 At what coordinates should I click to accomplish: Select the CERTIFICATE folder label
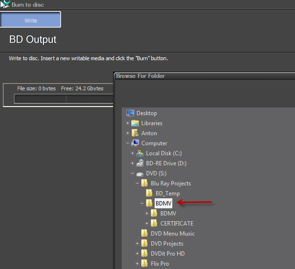click(x=177, y=224)
